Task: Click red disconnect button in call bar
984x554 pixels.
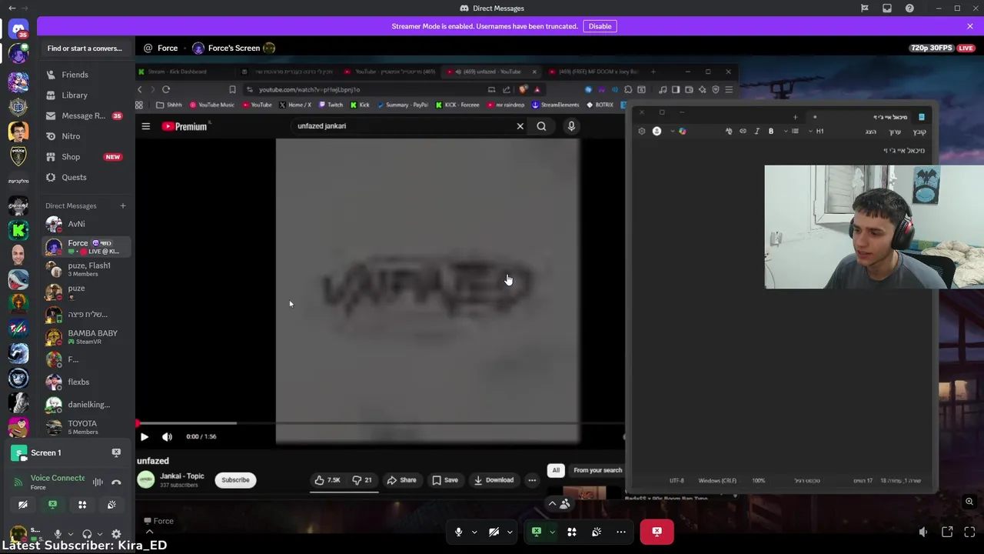Action: coord(657,532)
